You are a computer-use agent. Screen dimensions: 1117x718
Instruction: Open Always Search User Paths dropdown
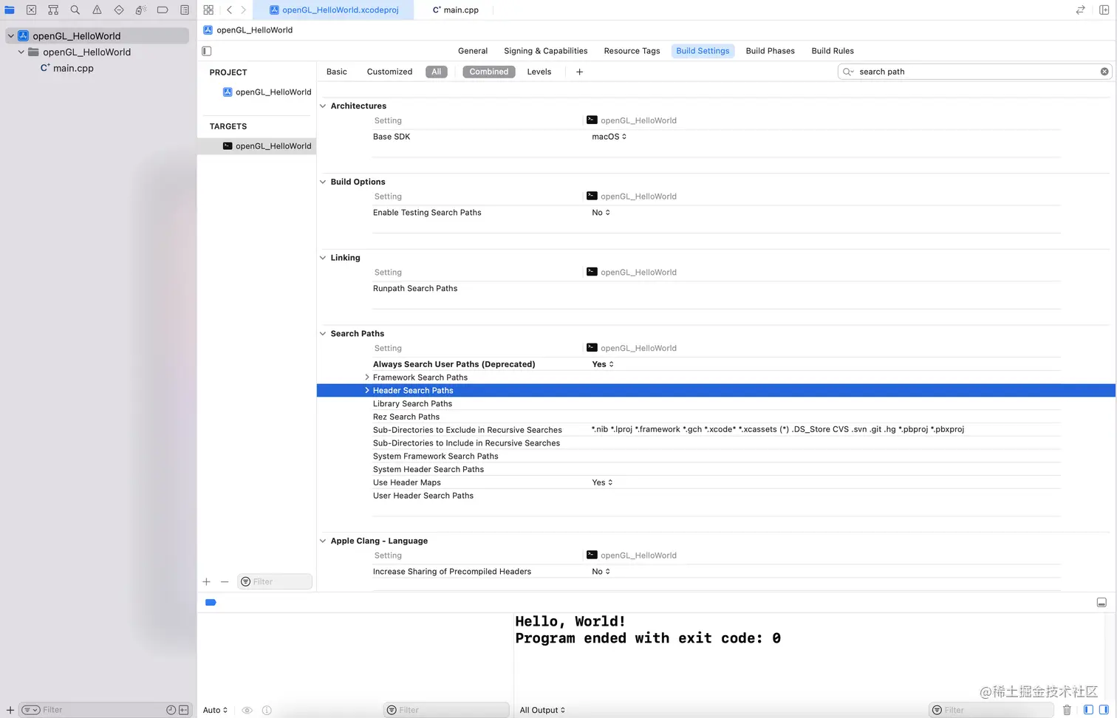point(603,364)
